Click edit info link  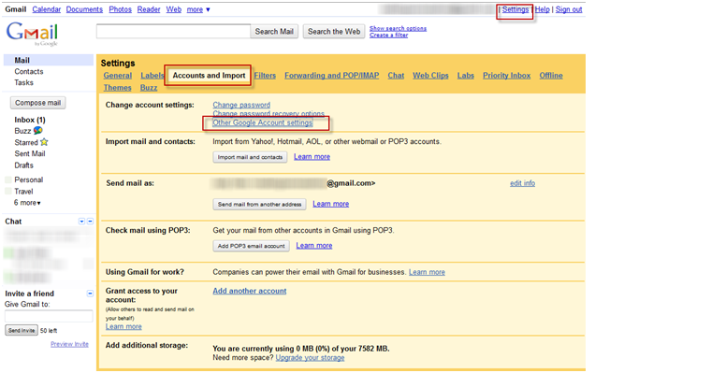(x=522, y=183)
